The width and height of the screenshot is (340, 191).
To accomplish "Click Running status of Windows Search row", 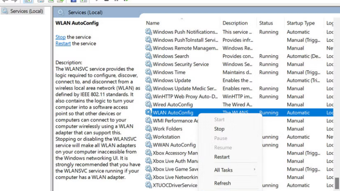I will [x=269, y=56].
